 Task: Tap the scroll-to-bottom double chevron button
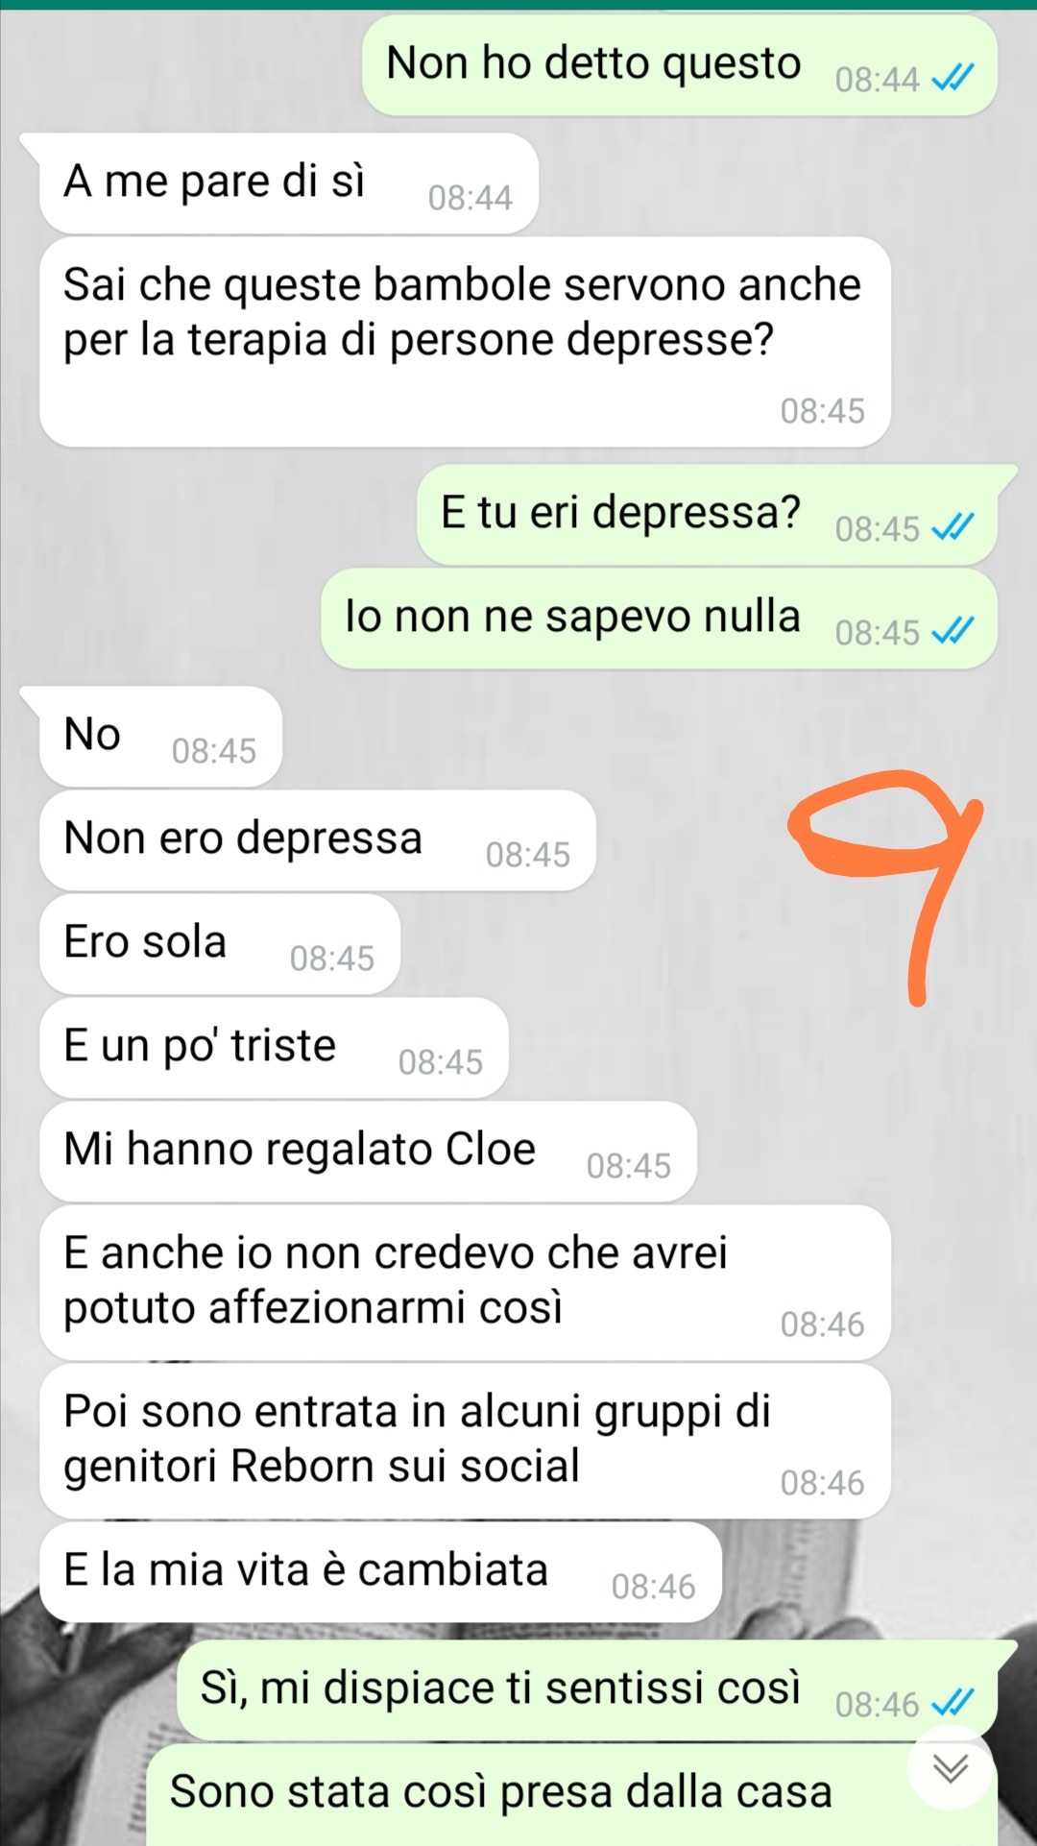coord(950,1768)
